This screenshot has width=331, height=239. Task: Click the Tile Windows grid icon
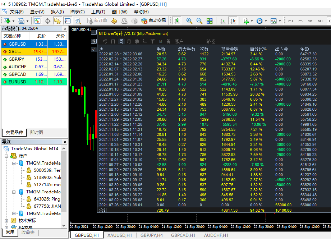[210, 21]
